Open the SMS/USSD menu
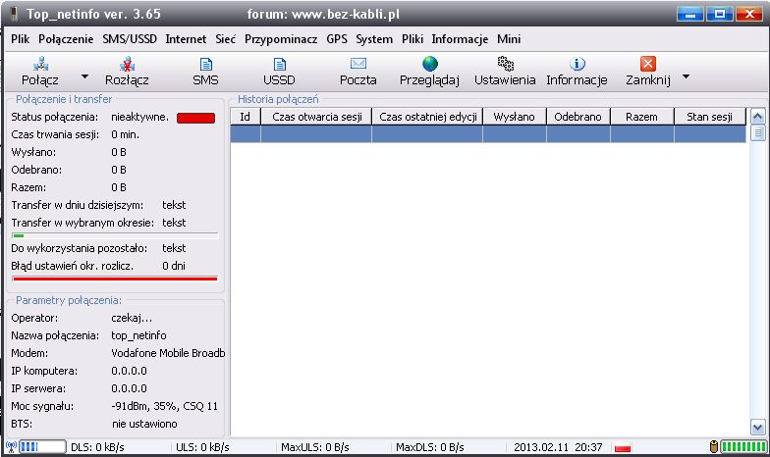This screenshot has width=770, height=457. [131, 39]
